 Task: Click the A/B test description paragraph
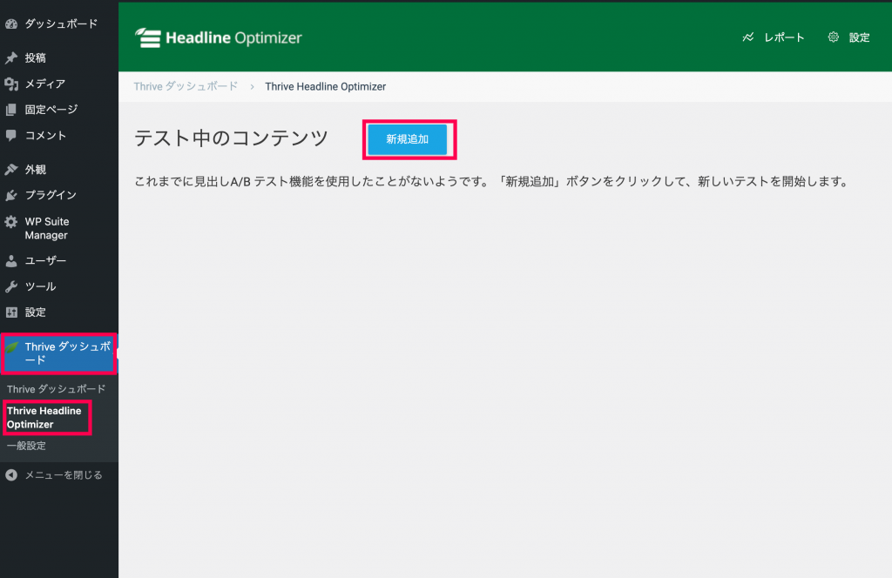[491, 182]
